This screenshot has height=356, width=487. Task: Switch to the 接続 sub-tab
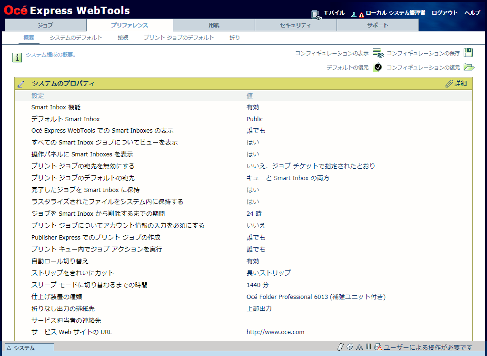(123, 38)
